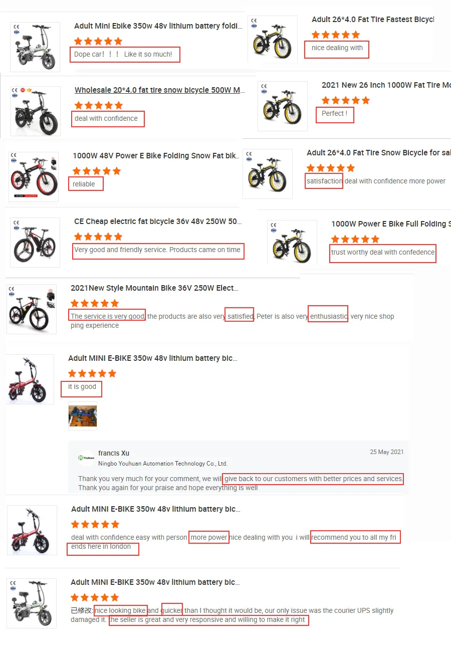This screenshot has height=651, width=451.
Task: Select '1000W Power E Bike Full Folding' title
Action: pos(391,224)
